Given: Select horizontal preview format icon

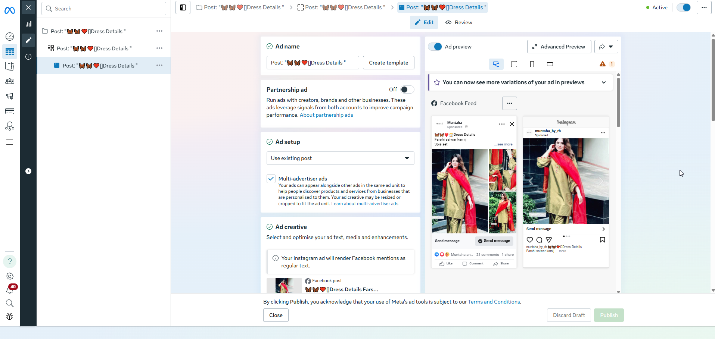Looking at the screenshot, I should (550, 64).
